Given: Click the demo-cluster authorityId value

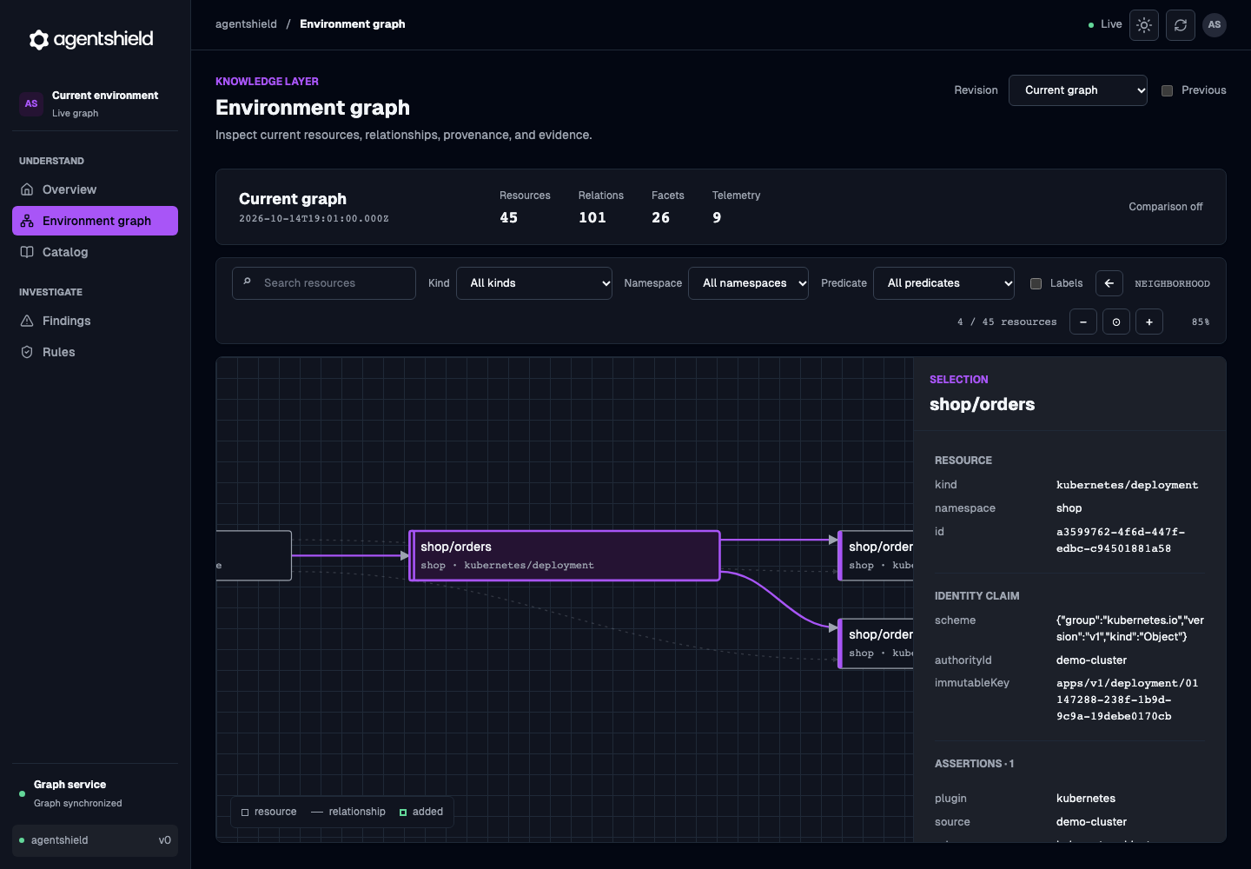Looking at the screenshot, I should (x=1091, y=660).
